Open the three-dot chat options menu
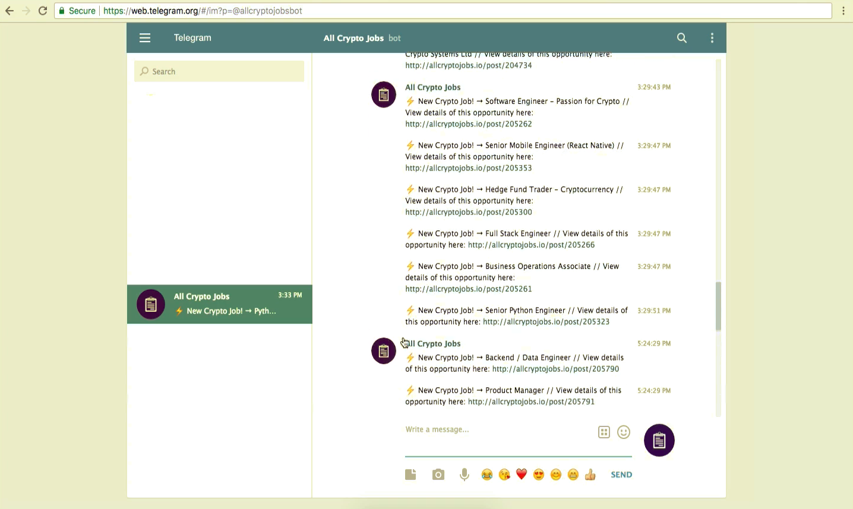The width and height of the screenshot is (853, 509). pos(712,38)
